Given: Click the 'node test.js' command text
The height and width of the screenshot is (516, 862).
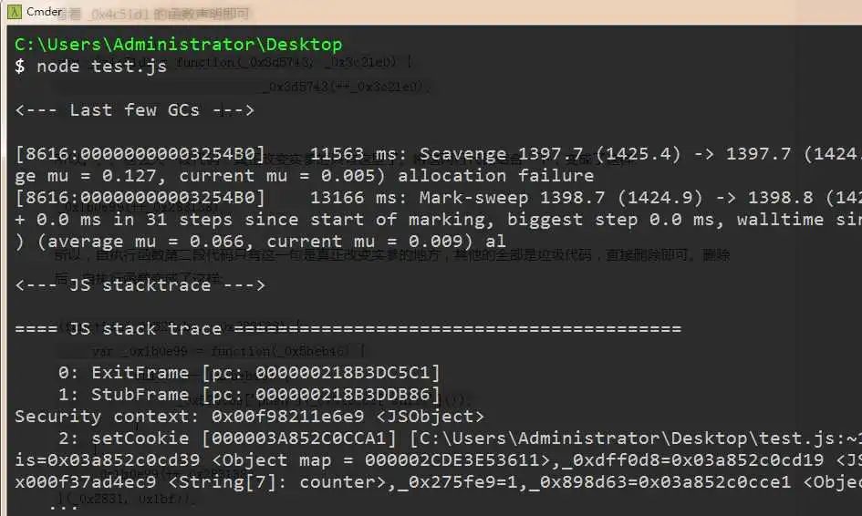Looking at the screenshot, I should tap(101, 67).
